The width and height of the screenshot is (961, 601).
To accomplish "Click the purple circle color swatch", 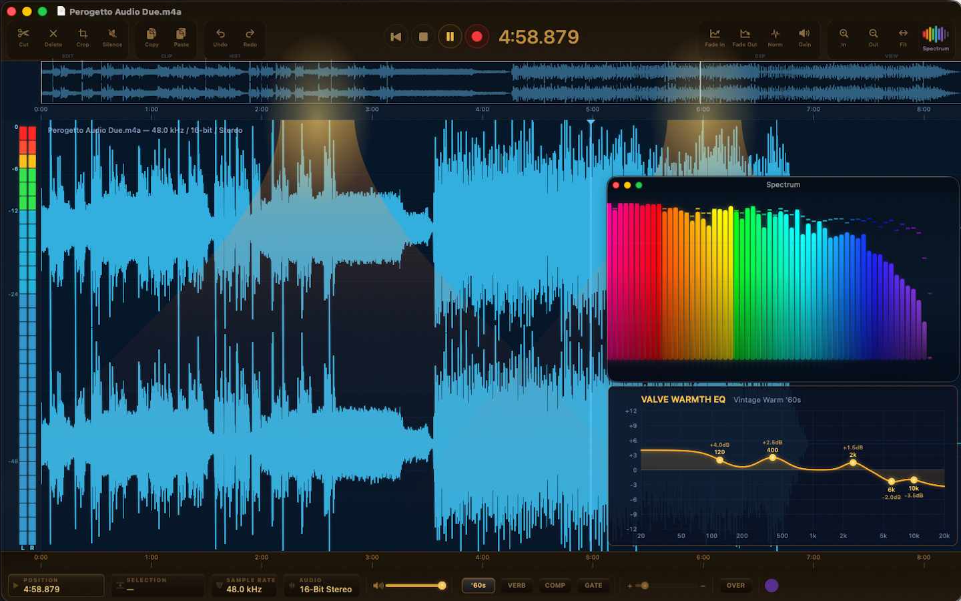I will click(771, 586).
